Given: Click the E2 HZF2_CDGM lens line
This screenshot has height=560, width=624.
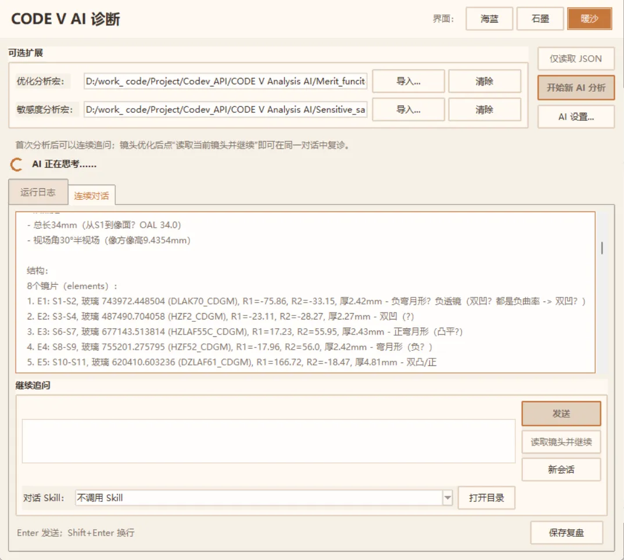Looking at the screenshot, I should 220,317.
